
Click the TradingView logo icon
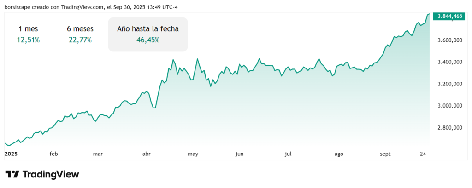pos(12,175)
